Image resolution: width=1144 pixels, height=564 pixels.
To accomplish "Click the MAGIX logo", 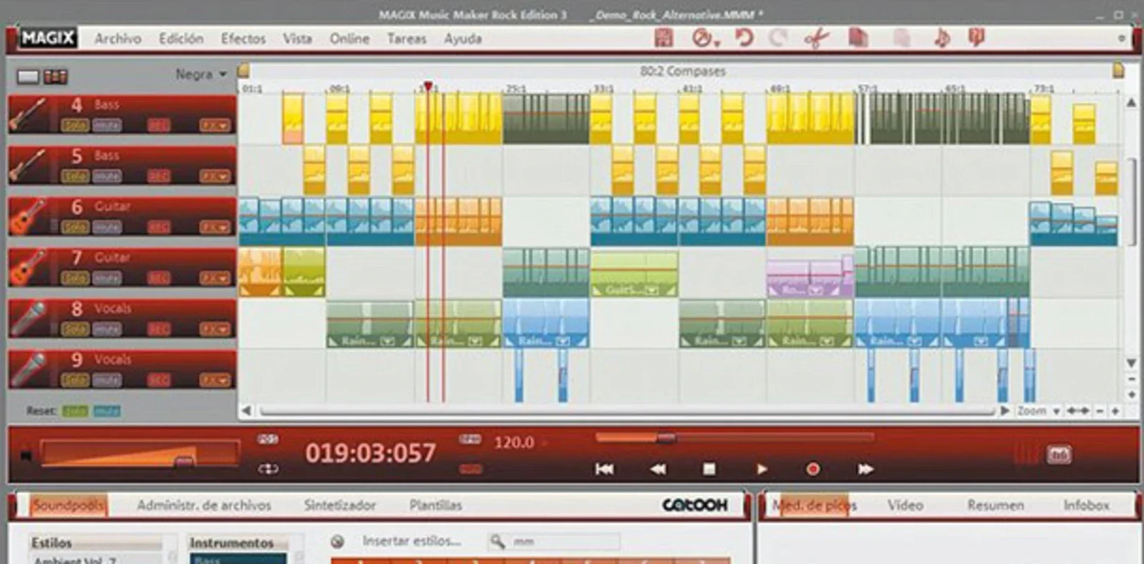I will [x=47, y=38].
